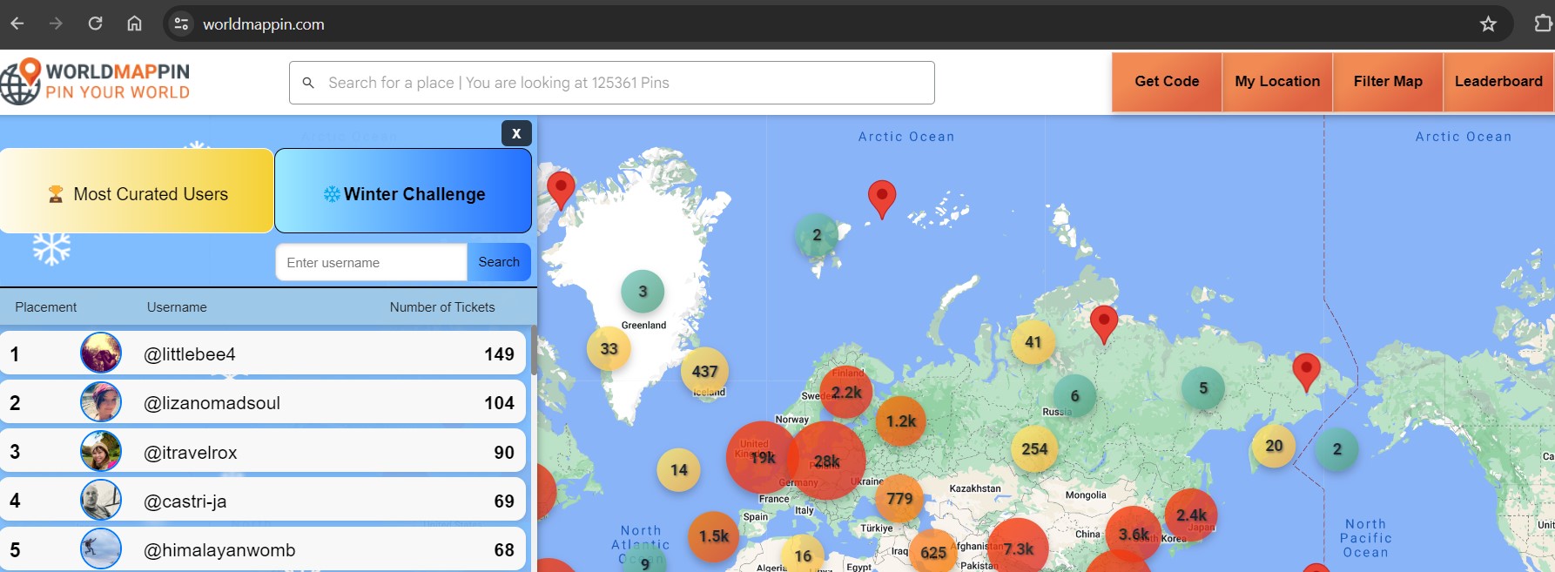Open the 1.2k pin cluster

(900, 421)
